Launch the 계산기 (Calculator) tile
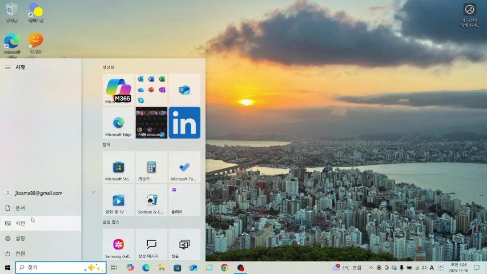 [x=151, y=167]
